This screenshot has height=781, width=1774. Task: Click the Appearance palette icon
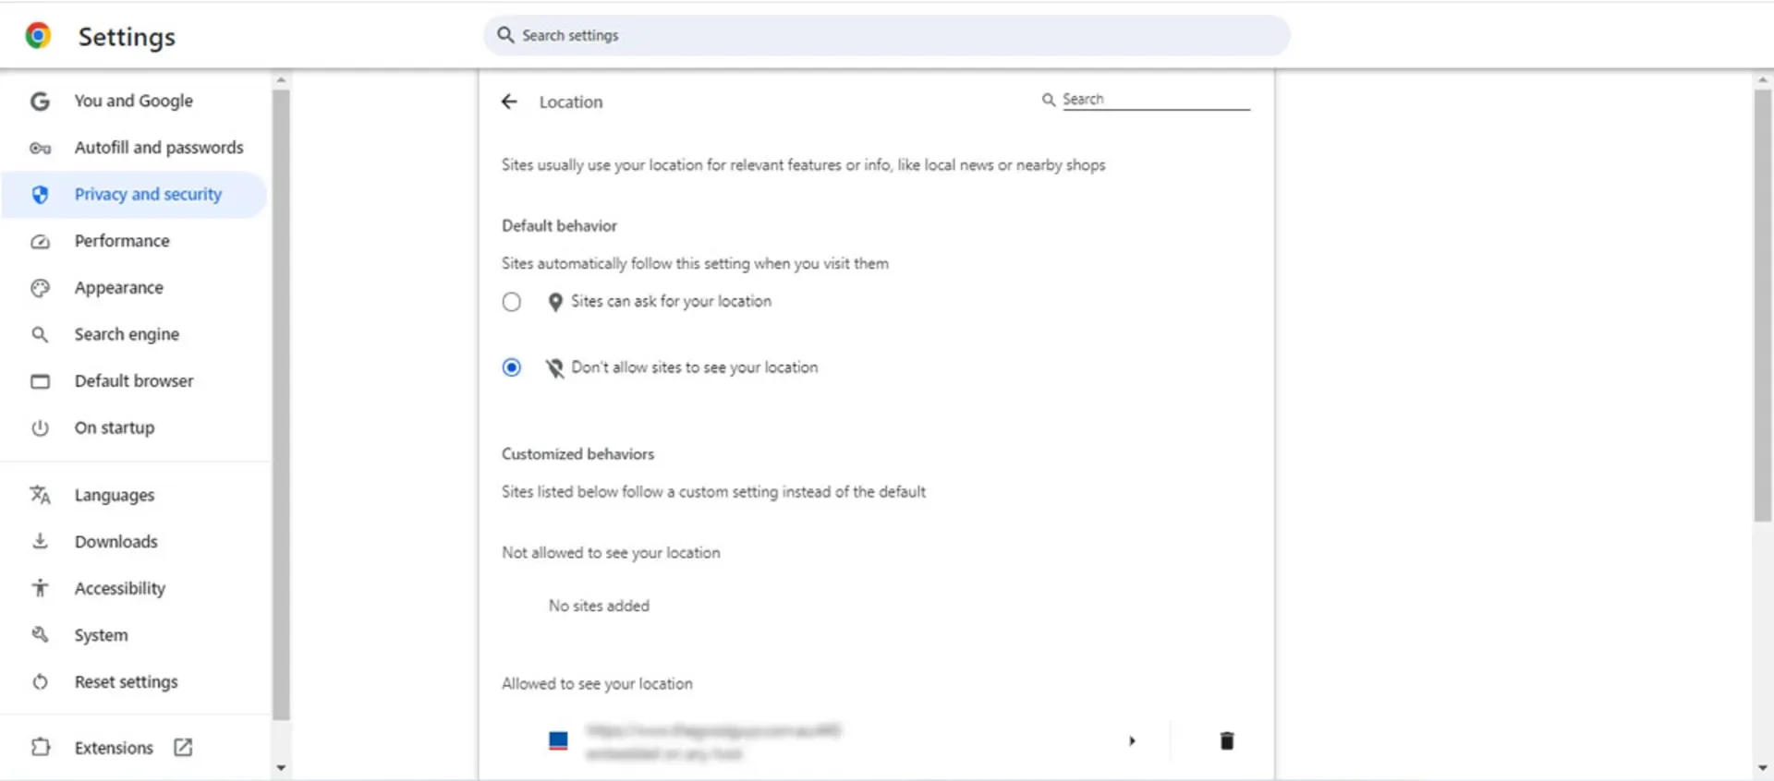click(40, 288)
